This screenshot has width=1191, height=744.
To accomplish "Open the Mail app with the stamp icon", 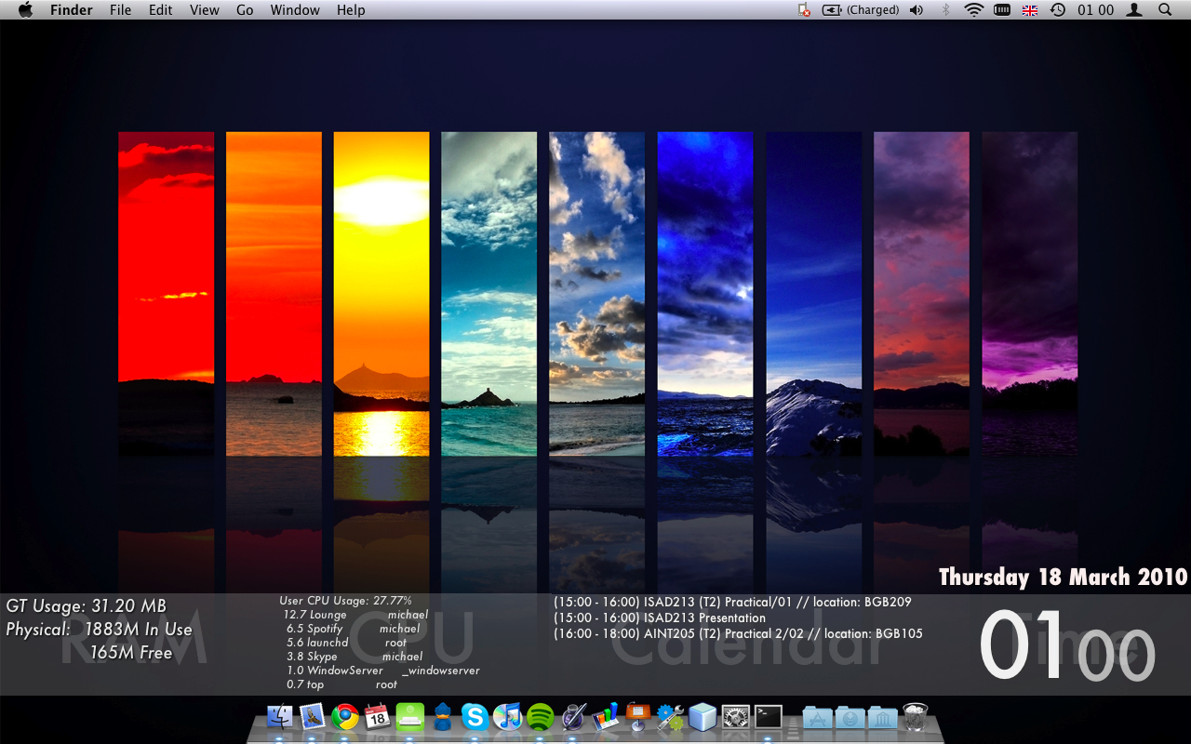I will click(x=312, y=717).
